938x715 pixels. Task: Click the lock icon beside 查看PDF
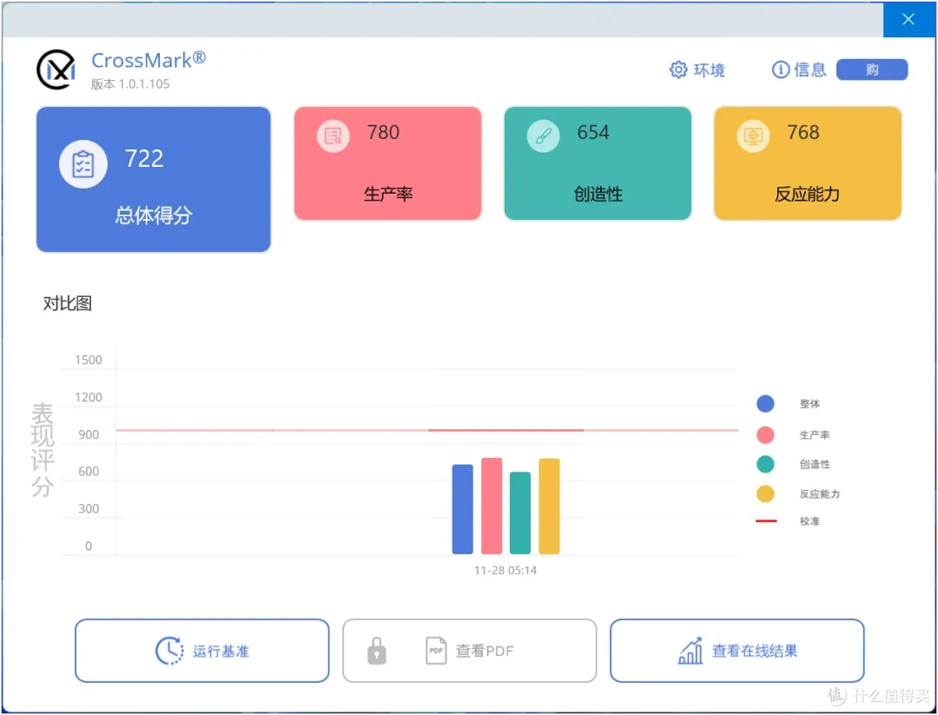[x=376, y=651]
